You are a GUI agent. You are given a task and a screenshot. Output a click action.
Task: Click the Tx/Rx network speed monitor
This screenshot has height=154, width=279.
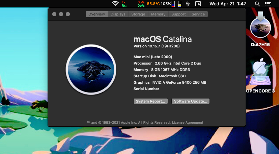pos(133,4)
